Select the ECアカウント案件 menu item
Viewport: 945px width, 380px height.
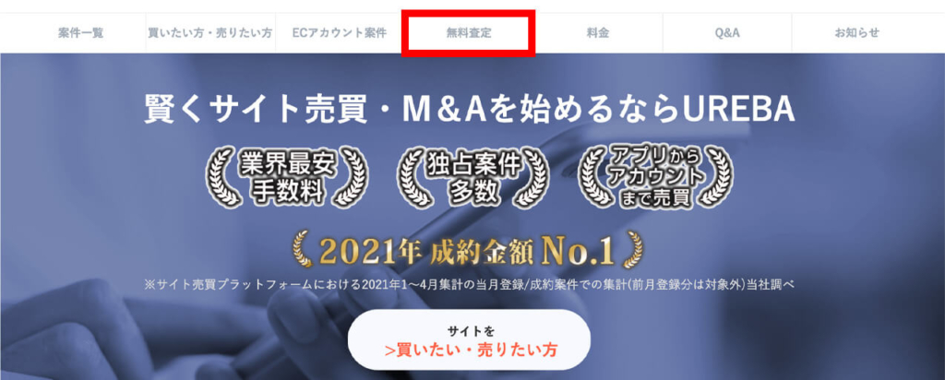(339, 33)
